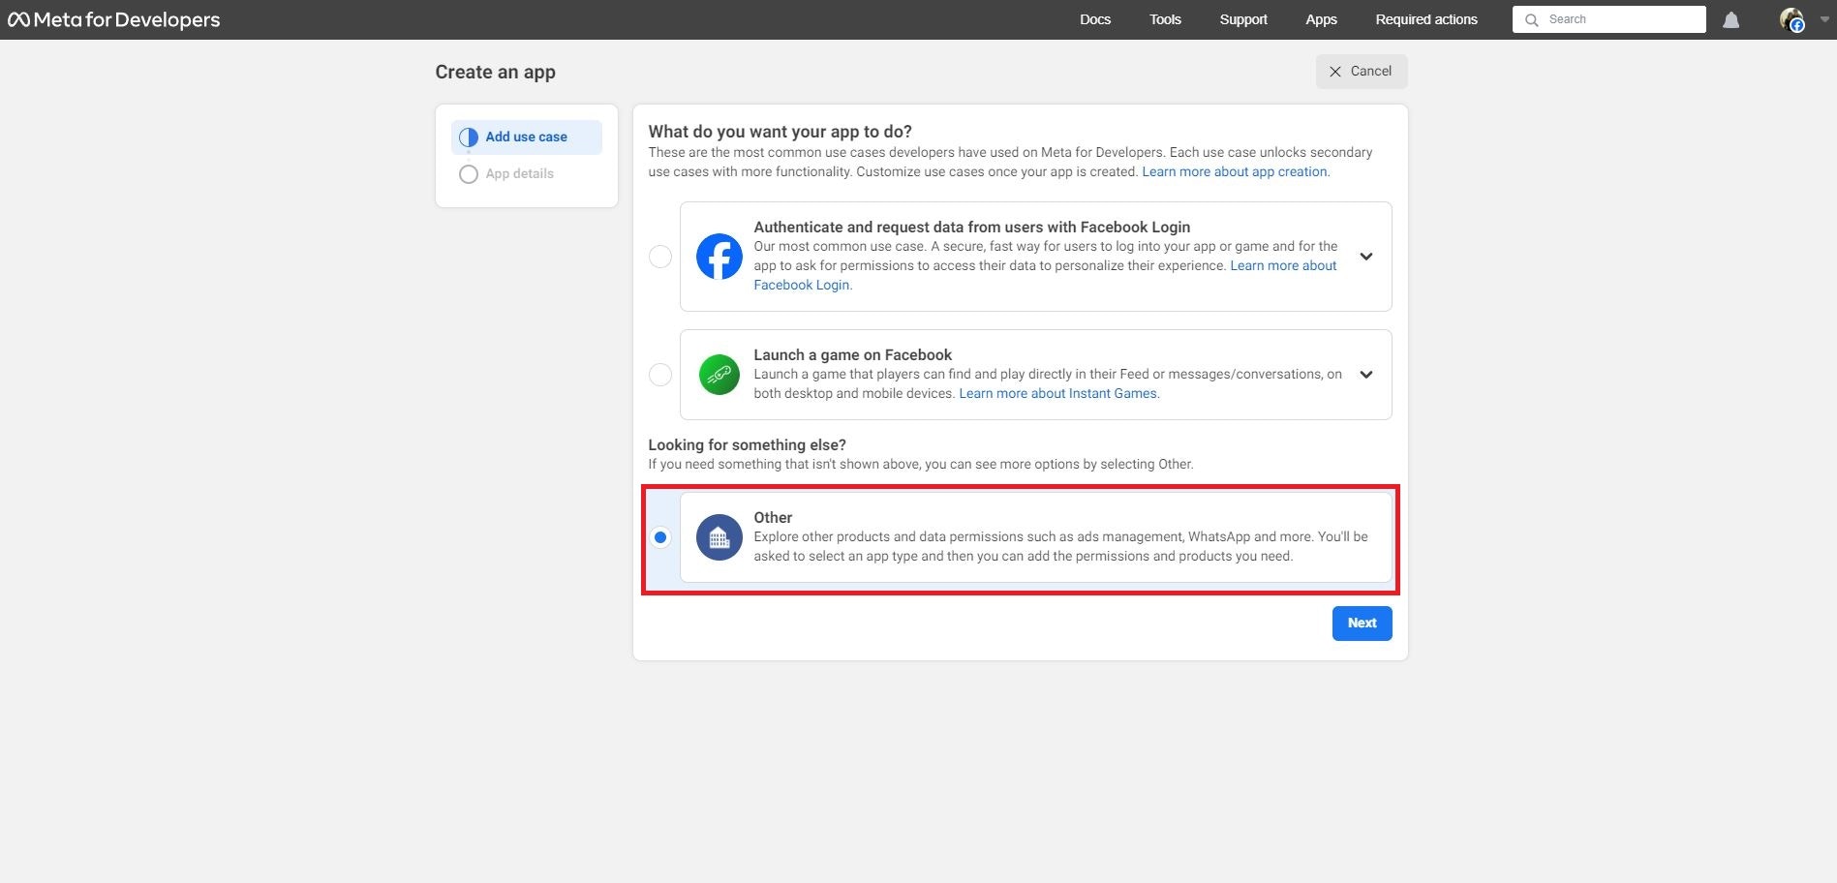
Task: Open the account dropdown arrow
Action: (1824, 19)
